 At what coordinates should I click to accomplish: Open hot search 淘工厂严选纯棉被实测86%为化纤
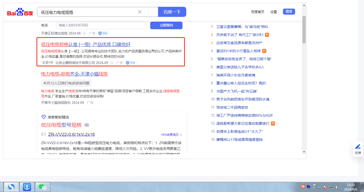click(245, 115)
